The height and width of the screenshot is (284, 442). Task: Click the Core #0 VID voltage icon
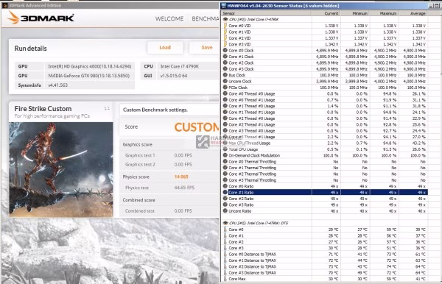[x=225, y=26]
